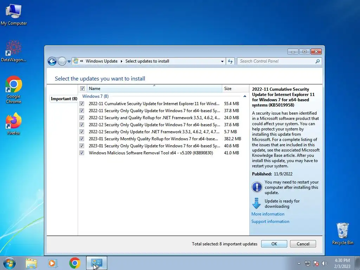Expand the breadcrumb chevrons before Windows Update

82,61
